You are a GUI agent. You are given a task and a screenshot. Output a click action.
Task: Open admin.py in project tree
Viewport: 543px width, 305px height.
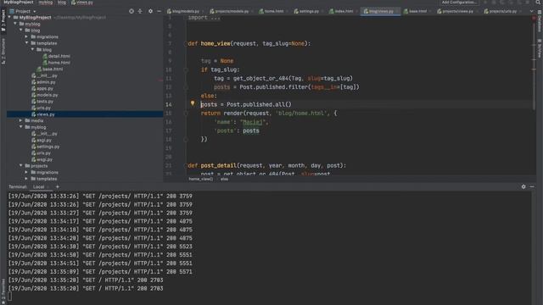[43, 82]
